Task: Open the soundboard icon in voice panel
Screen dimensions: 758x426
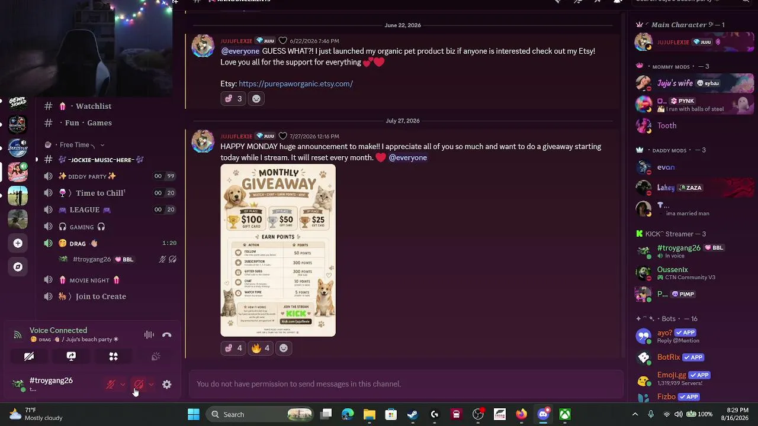Action: coord(156,356)
